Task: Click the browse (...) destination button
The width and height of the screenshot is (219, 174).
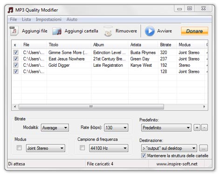Action: 203,148
